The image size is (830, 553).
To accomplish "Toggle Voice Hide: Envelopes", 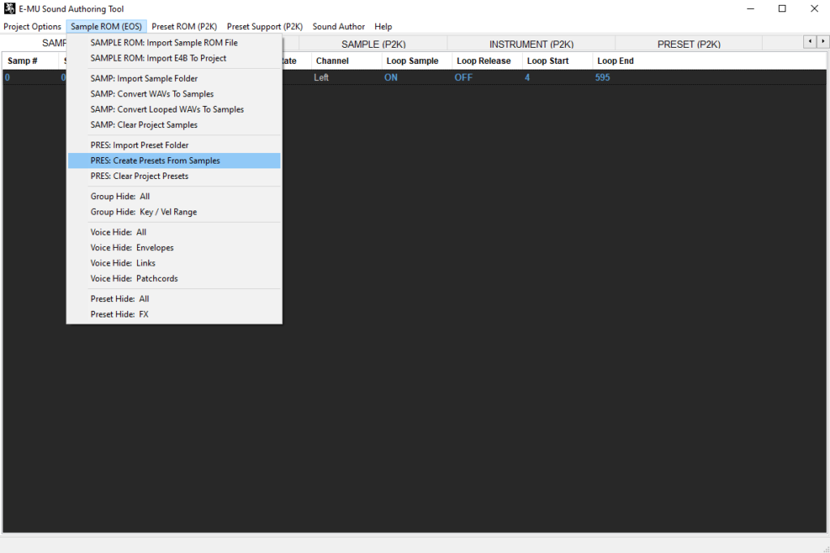I will click(x=174, y=248).
